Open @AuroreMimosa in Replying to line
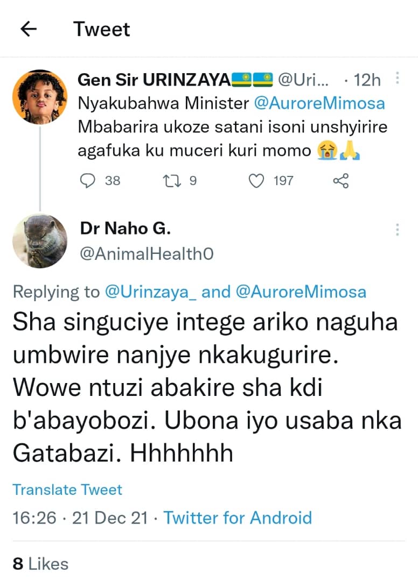This screenshot has width=418, height=581. 301,292
